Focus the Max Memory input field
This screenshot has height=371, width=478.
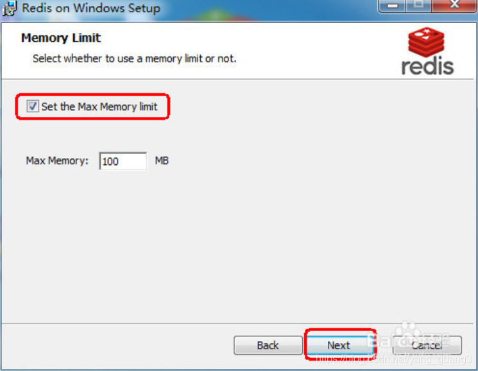123,161
